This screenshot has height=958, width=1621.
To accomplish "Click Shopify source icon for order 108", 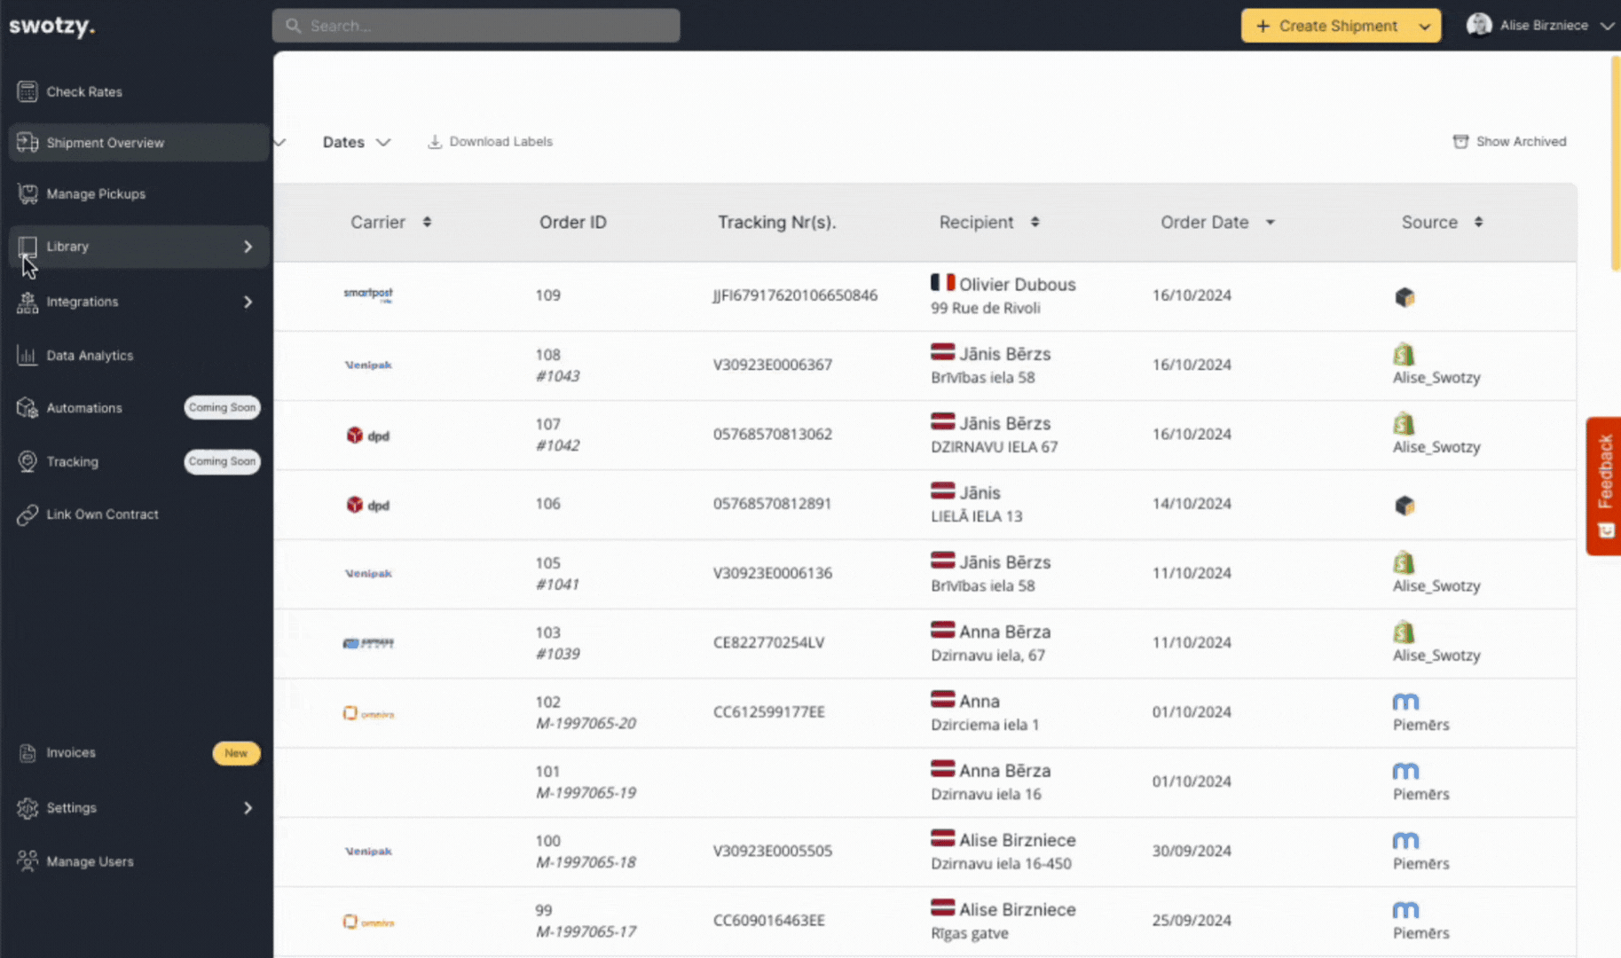I will [1404, 354].
